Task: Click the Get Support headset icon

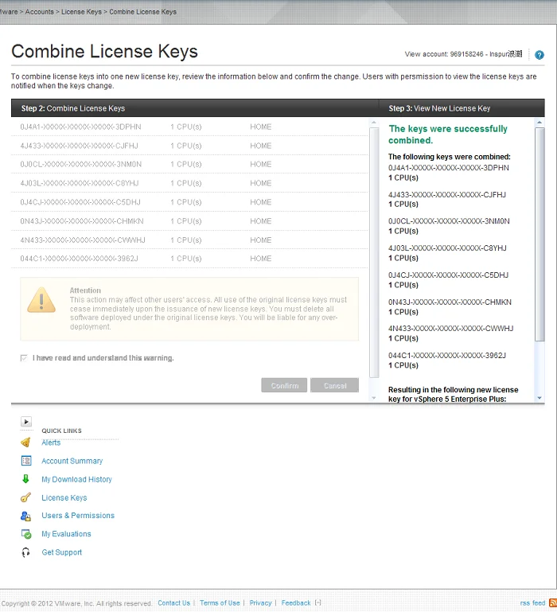Action: tap(25, 552)
